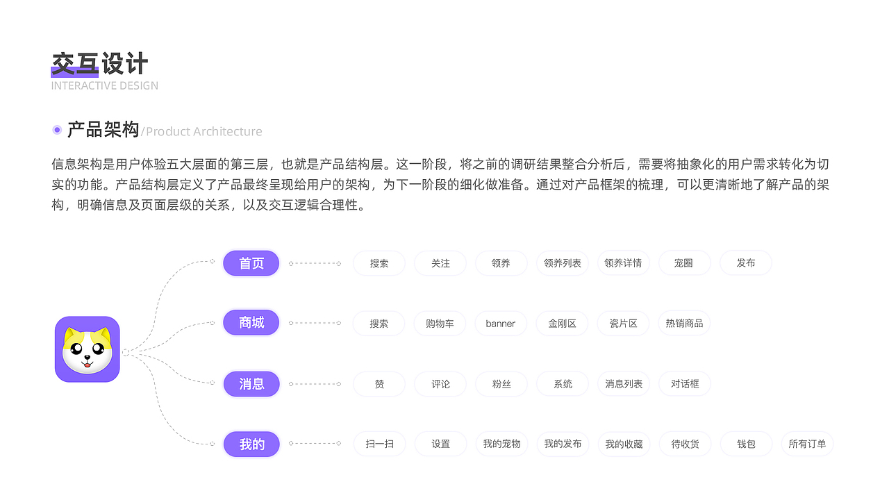Click the 交互设计 title heading
The height and width of the screenshot is (500, 889).
pyautogui.click(x=99, y=63)
